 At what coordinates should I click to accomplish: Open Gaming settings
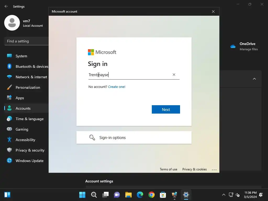26,129
